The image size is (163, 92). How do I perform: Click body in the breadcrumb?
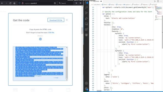112,5
